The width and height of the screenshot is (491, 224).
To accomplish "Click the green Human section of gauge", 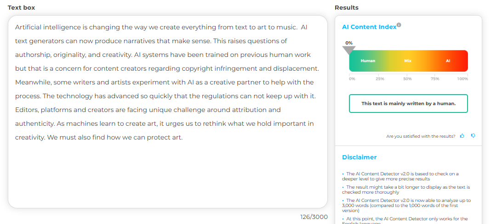I will (368, 61).
